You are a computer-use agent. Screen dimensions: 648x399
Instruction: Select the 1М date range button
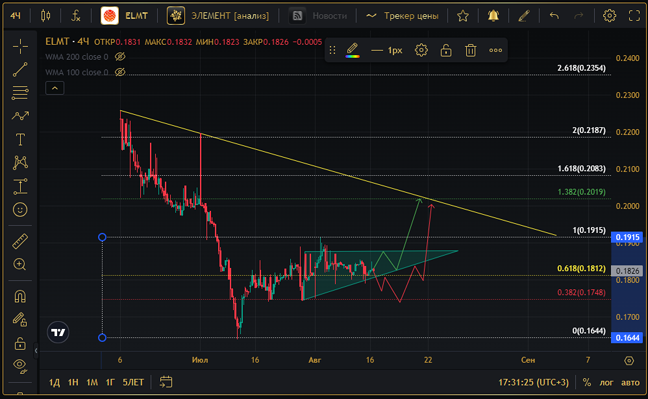[92, 382]
